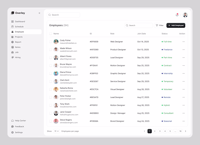The width and height of the screenshot is (200, 145).
Task: Toggle the select-all checkbox in header
Action: (51, 34)
